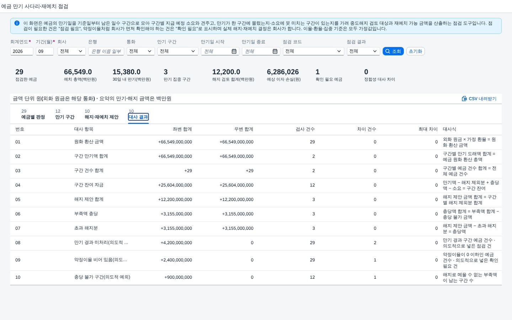Open calendar picker for 만기일 시작
Viewport: 512px width, 320px height.
[x=234, y=51]
